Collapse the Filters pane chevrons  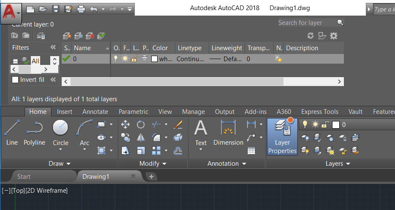point(53,47)
